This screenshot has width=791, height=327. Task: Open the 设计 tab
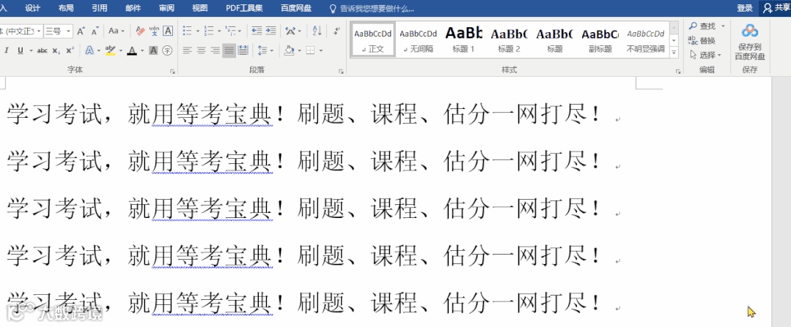33,8
